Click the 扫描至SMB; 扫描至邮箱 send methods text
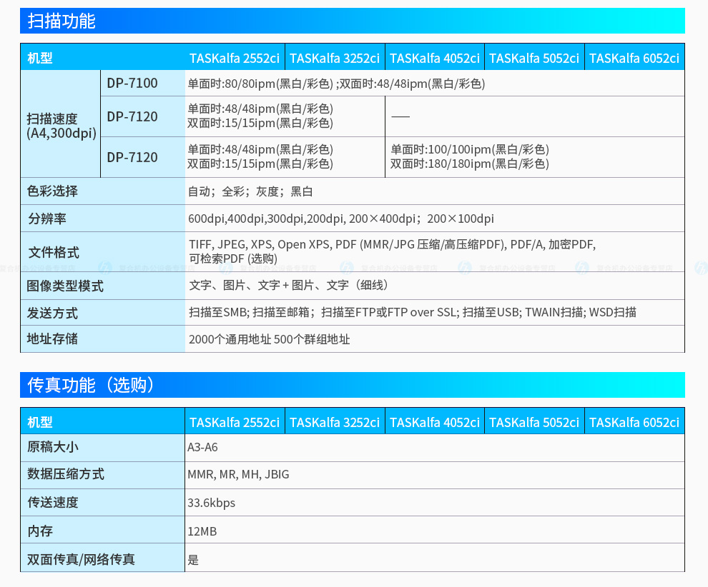This screenshot has width=708, height=587. [x=413, y=313]
